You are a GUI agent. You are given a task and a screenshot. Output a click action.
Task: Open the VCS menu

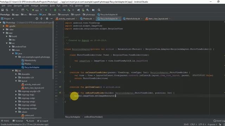click(x=71, y=6)
